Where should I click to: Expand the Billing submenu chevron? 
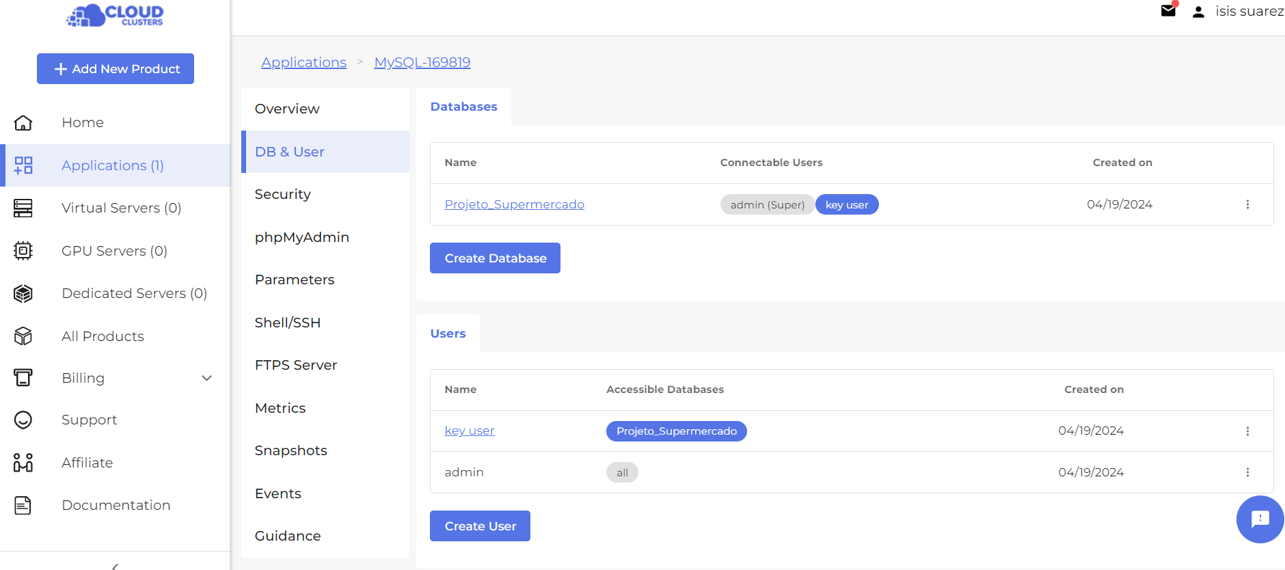pyautogui.click(x=206, y=378)
